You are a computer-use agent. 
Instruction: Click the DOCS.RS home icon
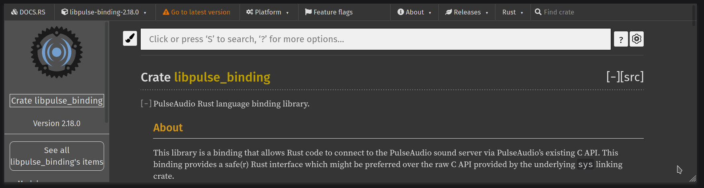pos(14,12)
